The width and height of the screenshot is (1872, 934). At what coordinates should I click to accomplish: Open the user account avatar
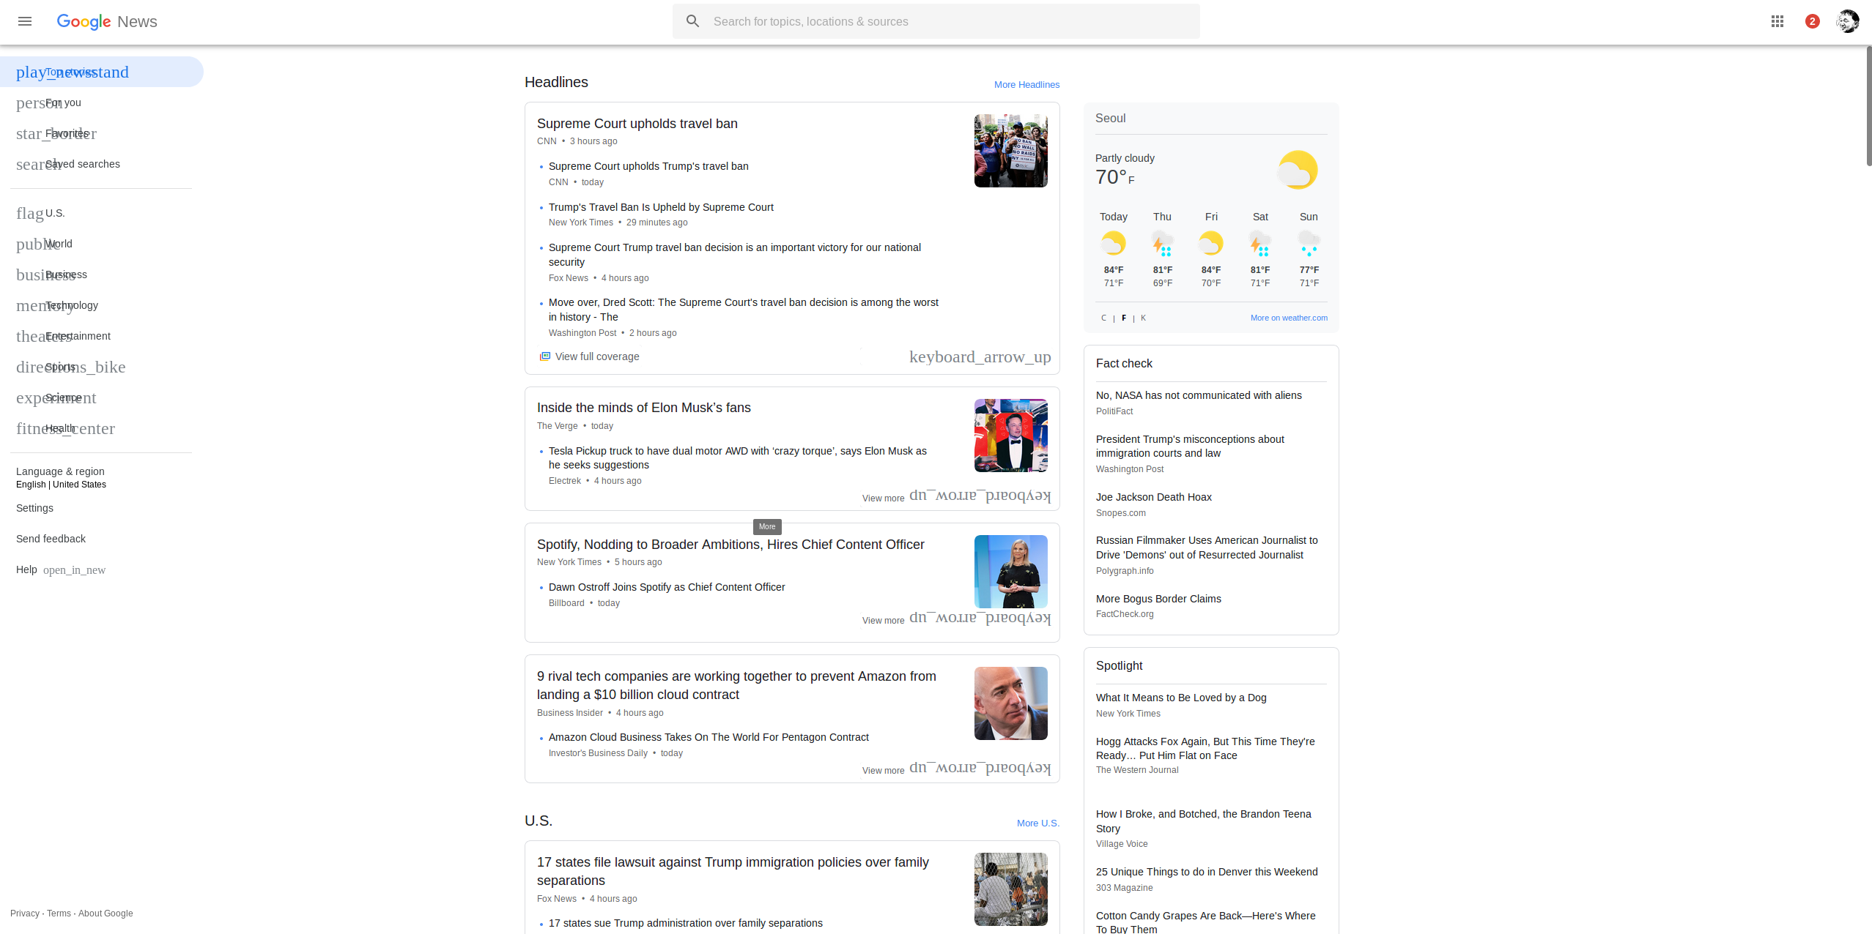coord(1847,21)
